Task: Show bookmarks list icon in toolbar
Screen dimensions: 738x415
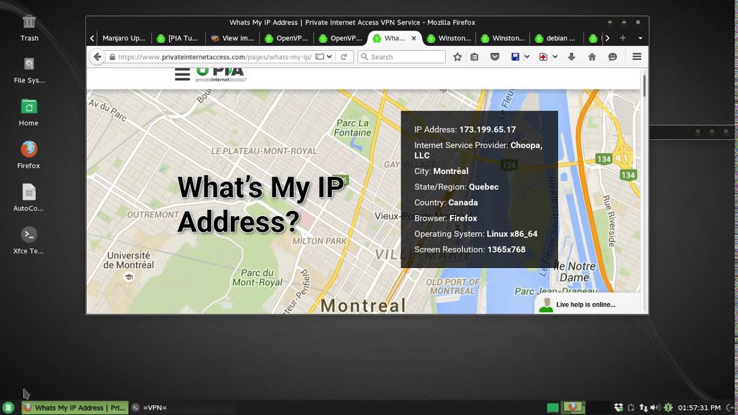Action: [x=474, y=56]
